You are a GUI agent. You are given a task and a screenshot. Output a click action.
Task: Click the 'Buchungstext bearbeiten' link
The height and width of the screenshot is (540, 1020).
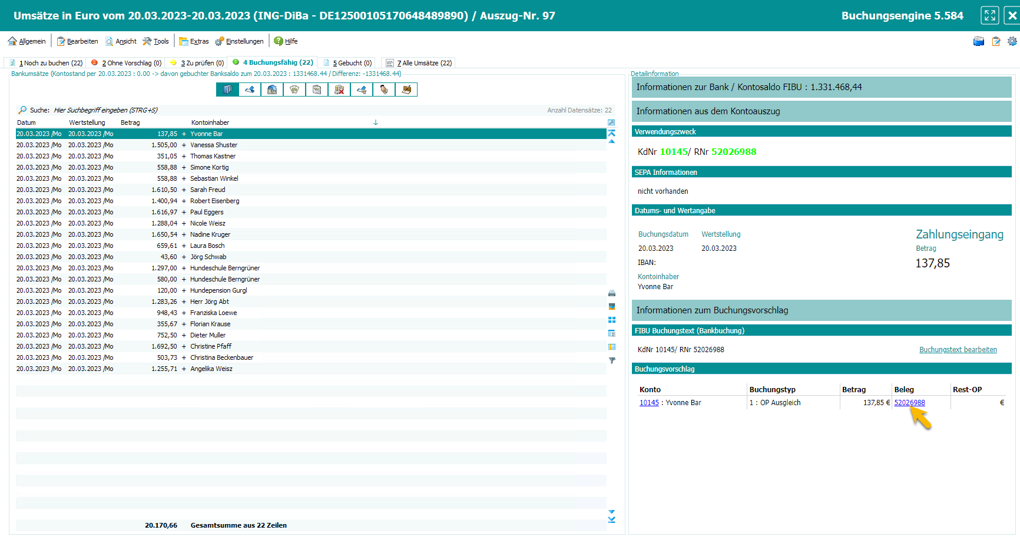[x=958, y=350]
